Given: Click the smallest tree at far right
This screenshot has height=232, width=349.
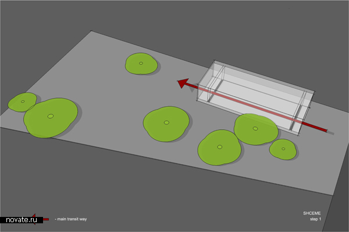Looking at the screenshot, I should tap(283, 149).
